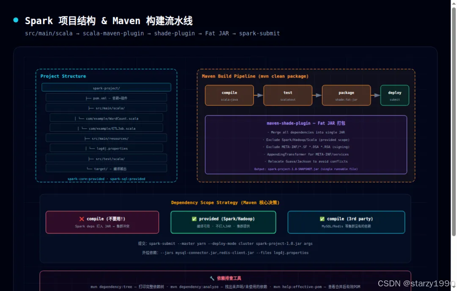Click the '--jars mysql-connector.jar' command line

coord(225,253)
